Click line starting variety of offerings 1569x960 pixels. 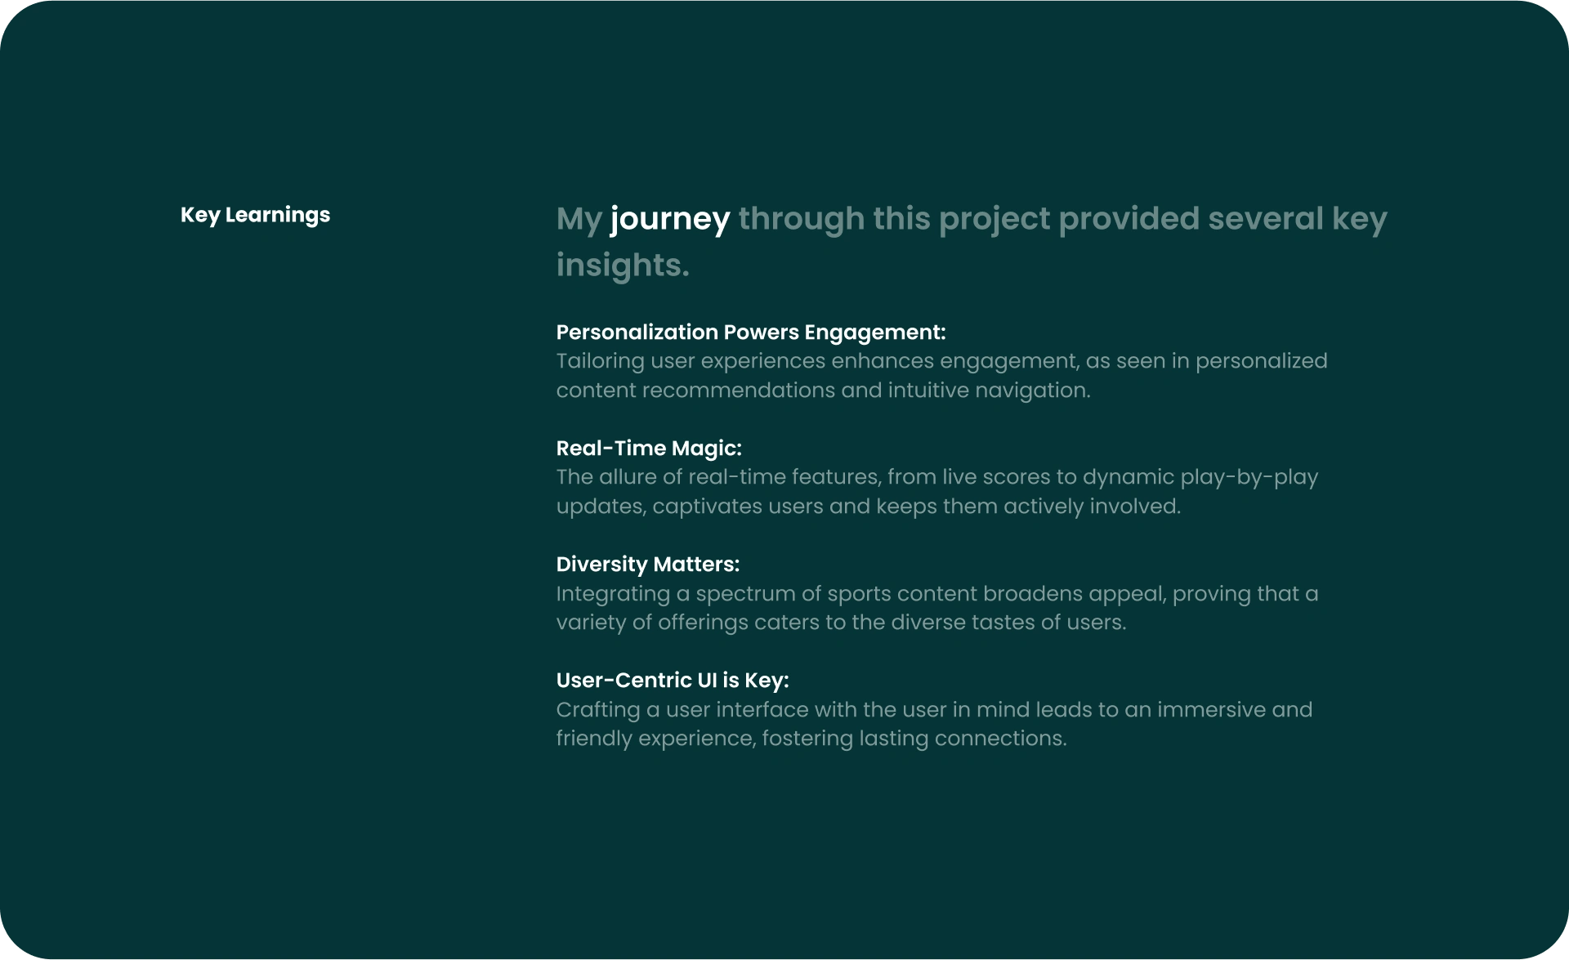(841, 623)
